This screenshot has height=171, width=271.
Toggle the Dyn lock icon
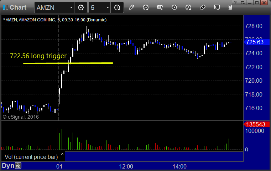click(18, 166)
